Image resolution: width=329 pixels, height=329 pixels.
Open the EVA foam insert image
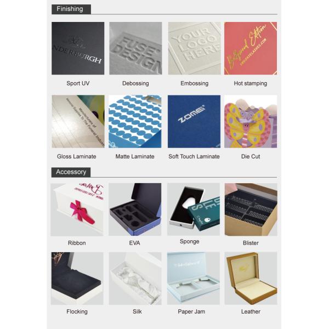[x=135, y=209]
